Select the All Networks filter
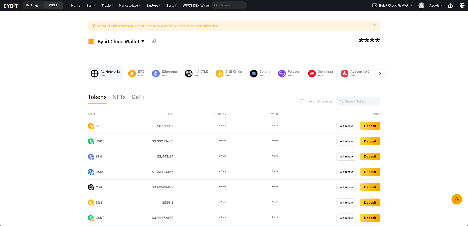The width and height of the screenshot is (468, 226). click(106, 73)
